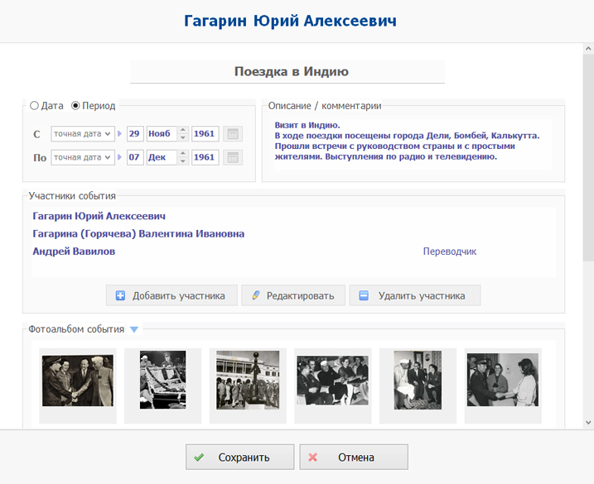Click the event title field 'Поездка в Индию'

287,71
